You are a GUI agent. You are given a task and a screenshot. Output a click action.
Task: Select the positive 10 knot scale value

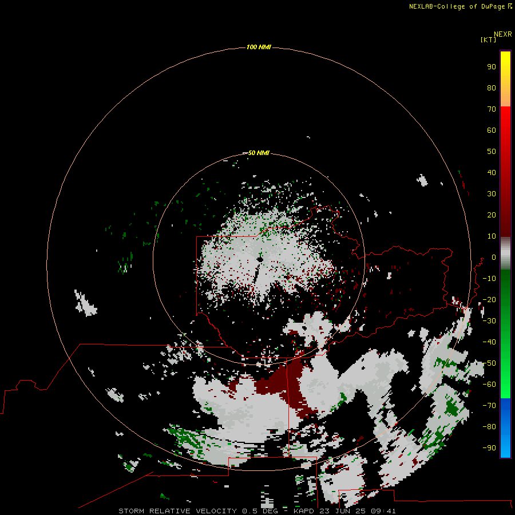pos(492,236)
